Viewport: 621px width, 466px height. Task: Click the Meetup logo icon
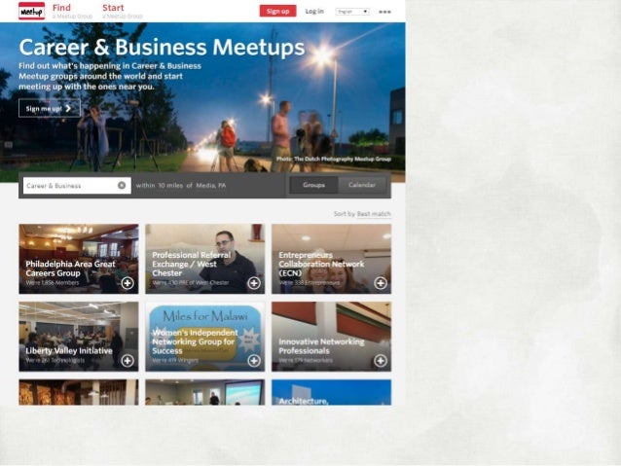[32, 11]
